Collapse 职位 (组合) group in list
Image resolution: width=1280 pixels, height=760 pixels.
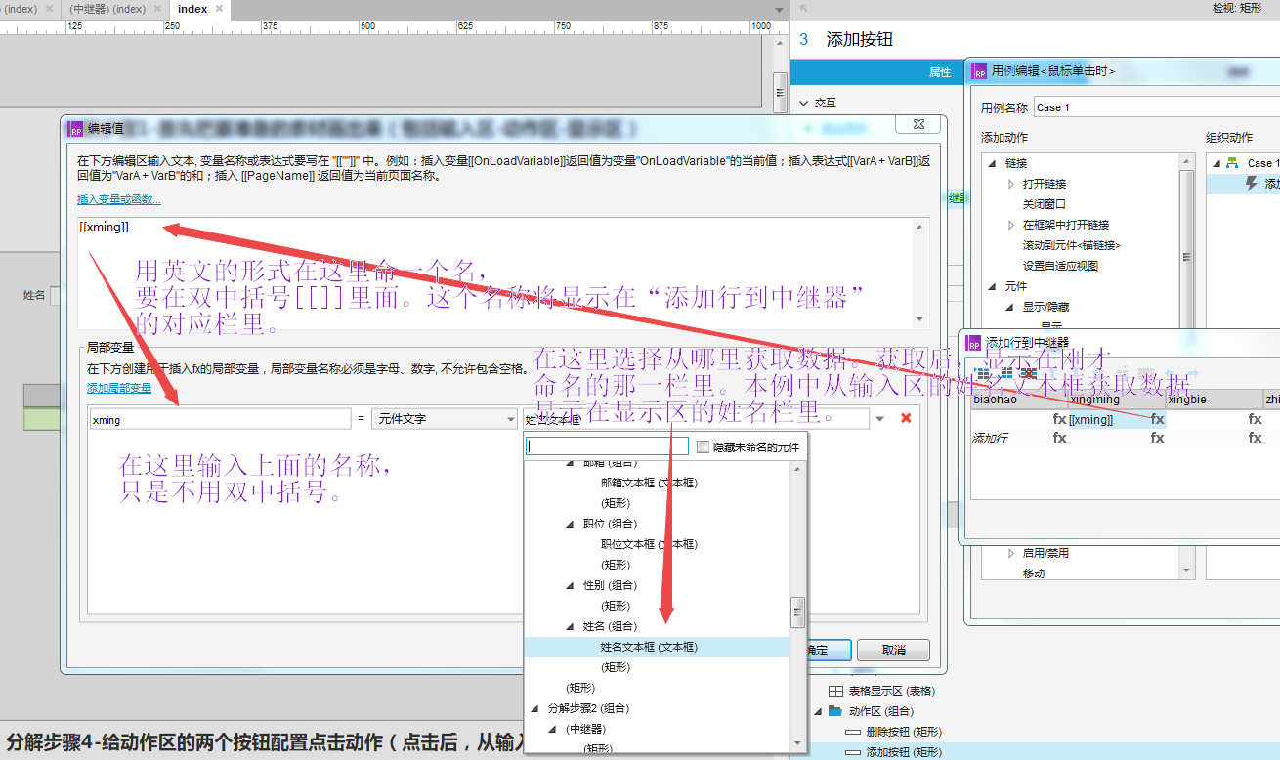coord(570,524)
